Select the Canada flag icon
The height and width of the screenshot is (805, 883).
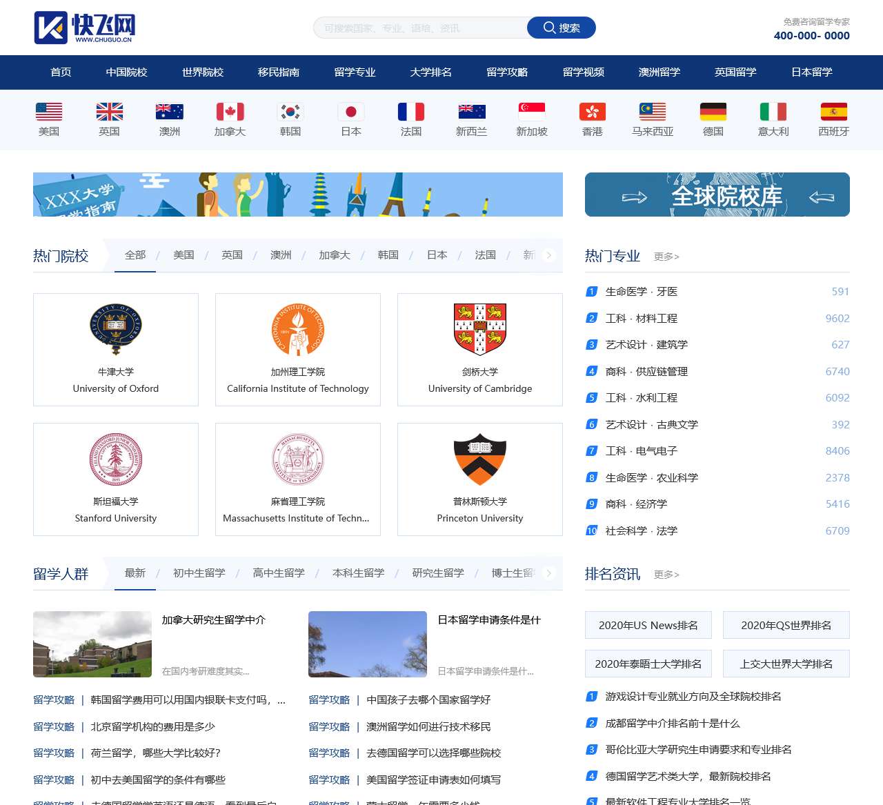click(x=230, y=112)
